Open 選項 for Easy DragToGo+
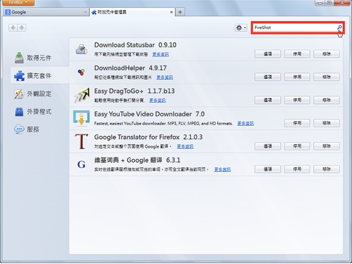Screen dimensions: 352x264 point(268,100)
